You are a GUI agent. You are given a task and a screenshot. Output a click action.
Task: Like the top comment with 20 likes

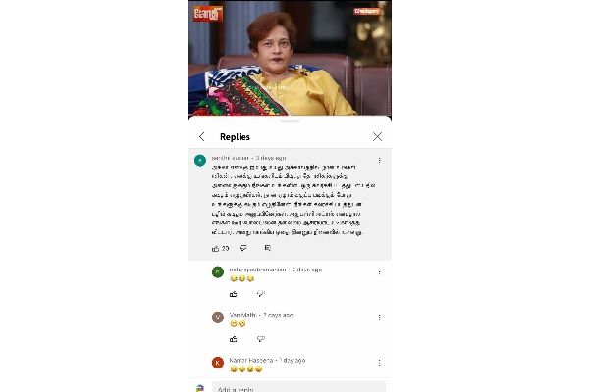(x=215, y=248)
